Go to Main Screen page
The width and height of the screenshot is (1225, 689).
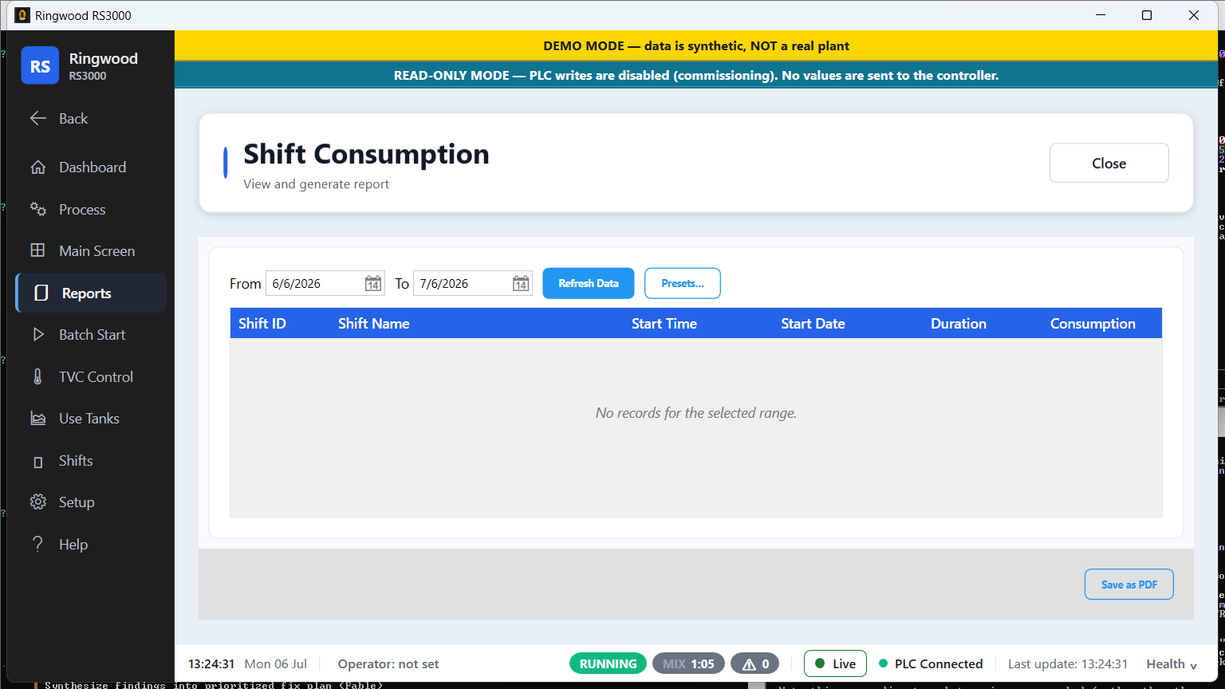tap(91, 250)
